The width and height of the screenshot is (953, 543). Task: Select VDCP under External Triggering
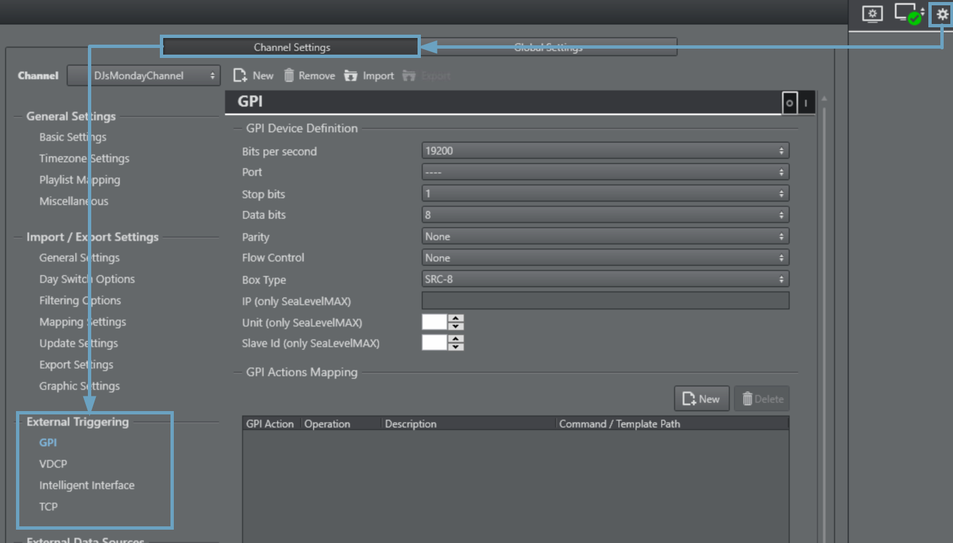point(53,464)
